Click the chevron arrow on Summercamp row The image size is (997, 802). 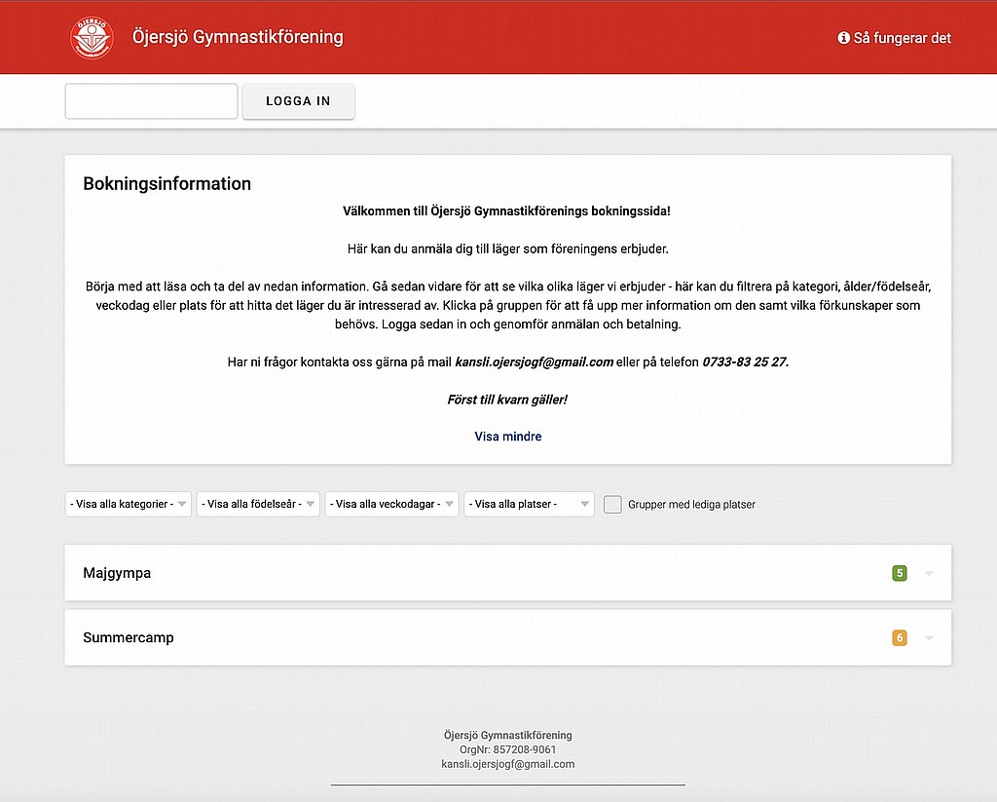[929, 638]
